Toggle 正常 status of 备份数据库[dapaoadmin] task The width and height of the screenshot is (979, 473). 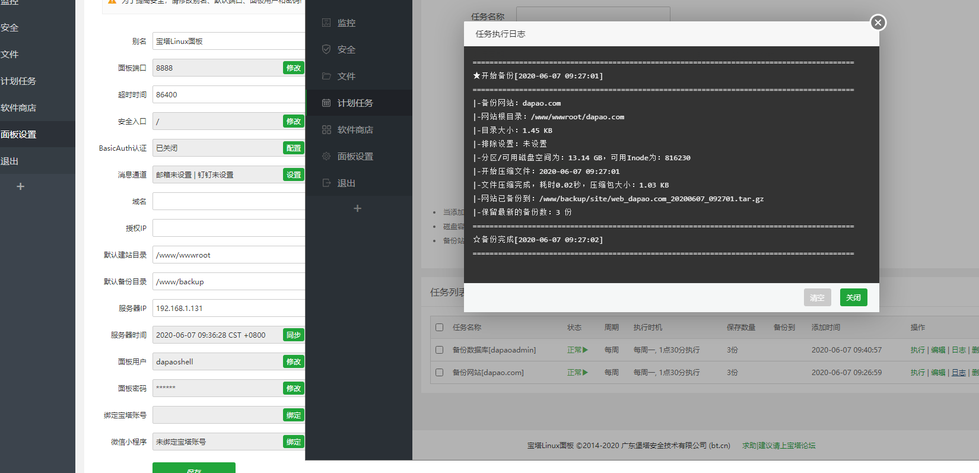[577, 350]
